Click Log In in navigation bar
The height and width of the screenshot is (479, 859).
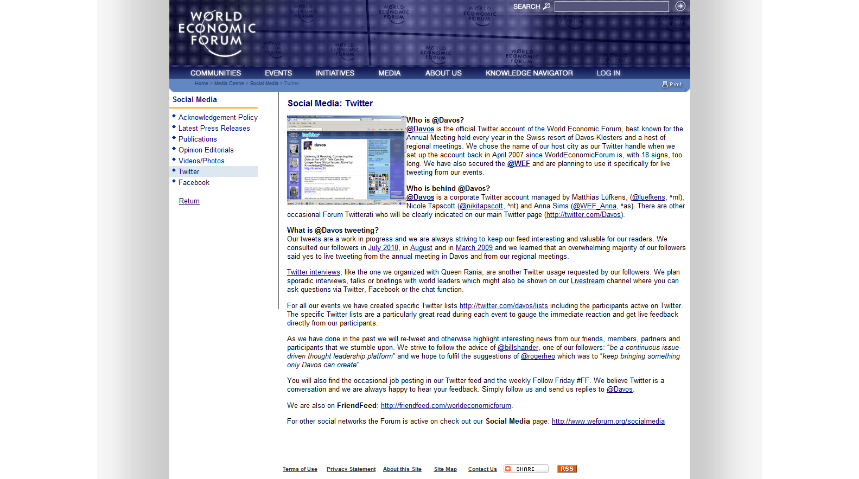click(608, 73)
